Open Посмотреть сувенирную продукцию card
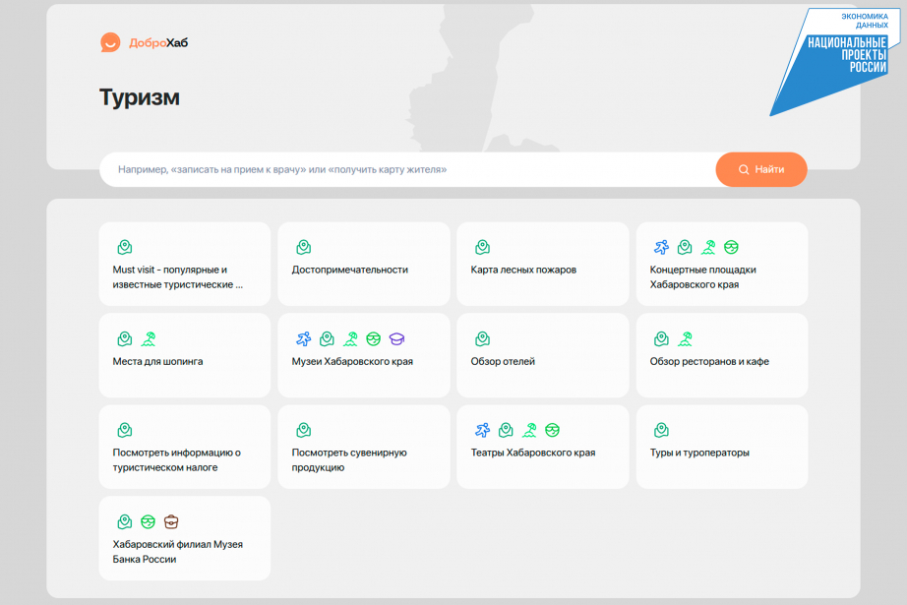The height and width of the screenshot is (605, 907). coord(364,447)
